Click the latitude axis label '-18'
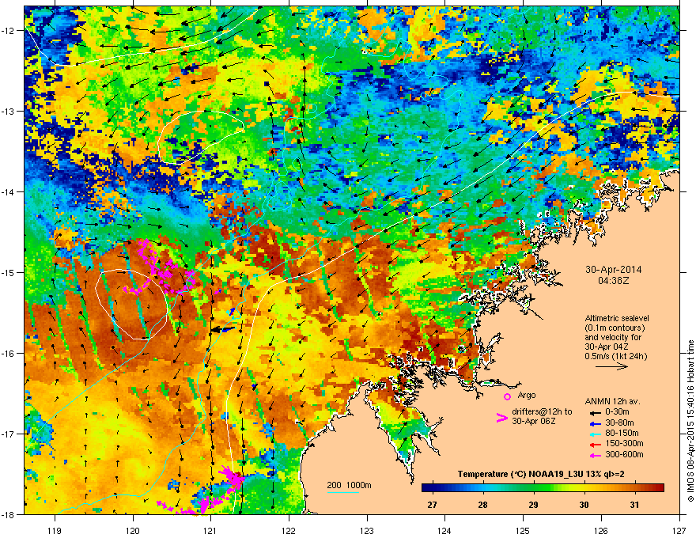Image resolution: width=696 pixels, height=538 pixels. click(x=9, y=514)
